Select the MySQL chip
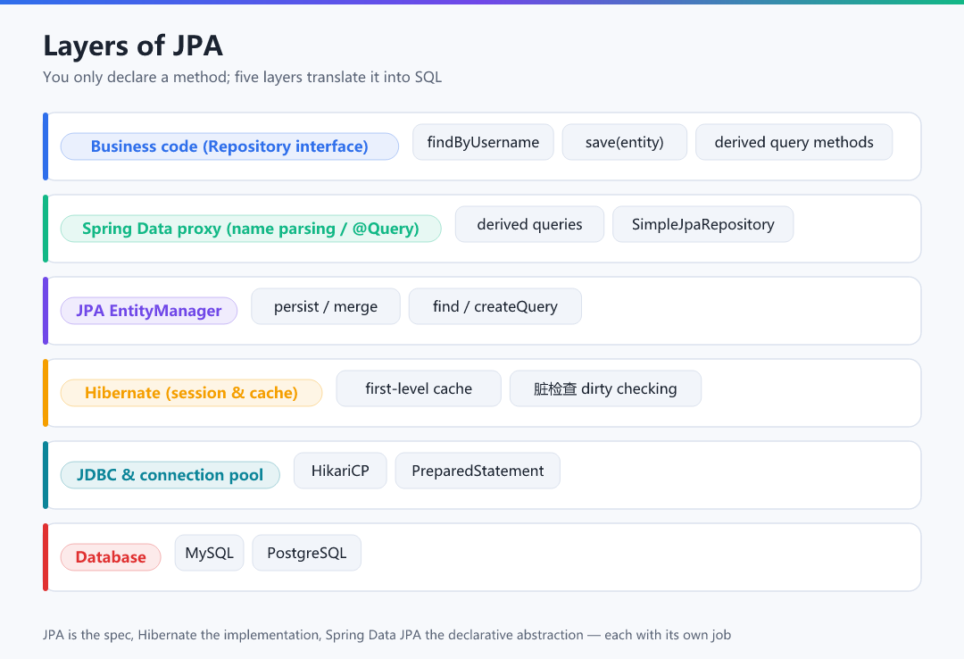 pos(209,553)
